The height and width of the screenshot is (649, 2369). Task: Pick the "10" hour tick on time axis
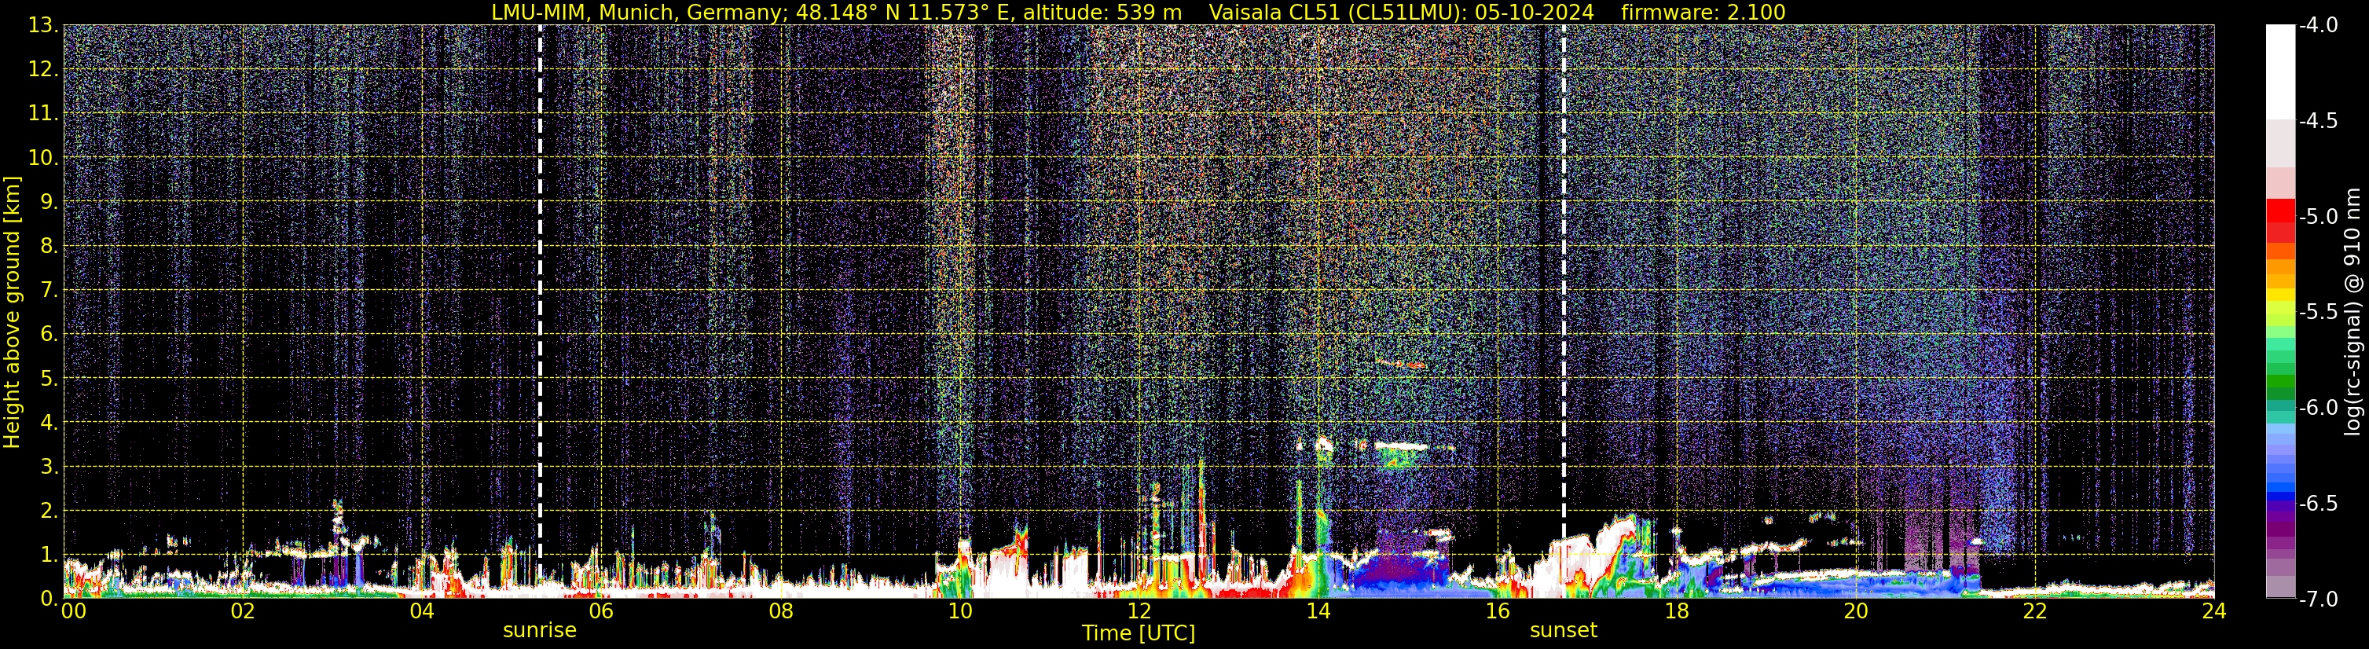tap(960, 612)
